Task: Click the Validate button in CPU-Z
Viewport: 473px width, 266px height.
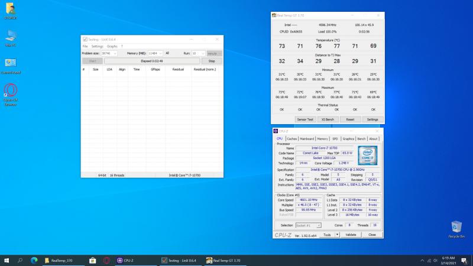Action: pos(350,235)
